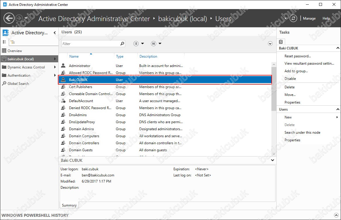Open Properties for Baki CUBUK
Image resolution: width=341 pixels, height=220 pixels.
click(292, 102)
